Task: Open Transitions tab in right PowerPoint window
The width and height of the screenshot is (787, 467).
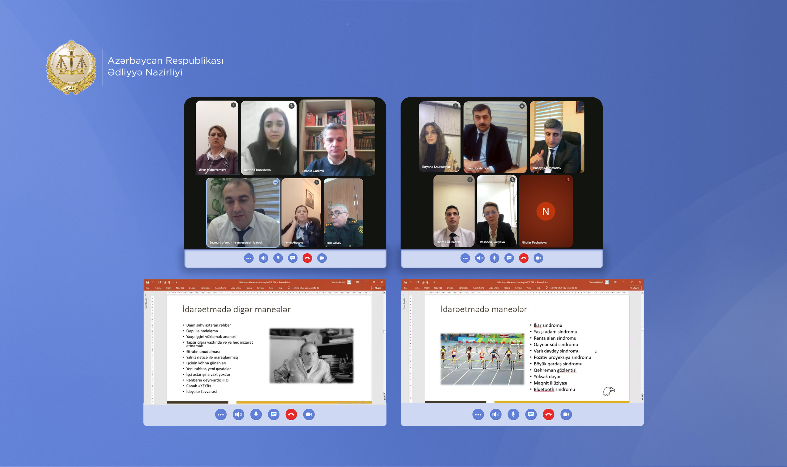Action: pyautogui.click(x=463, y=288)
